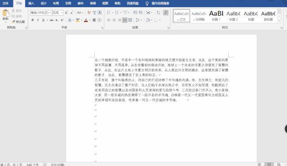Image resolution: width=287 pixels, height=166 pixels.
Task: Sort selected text
Action: 159,13
